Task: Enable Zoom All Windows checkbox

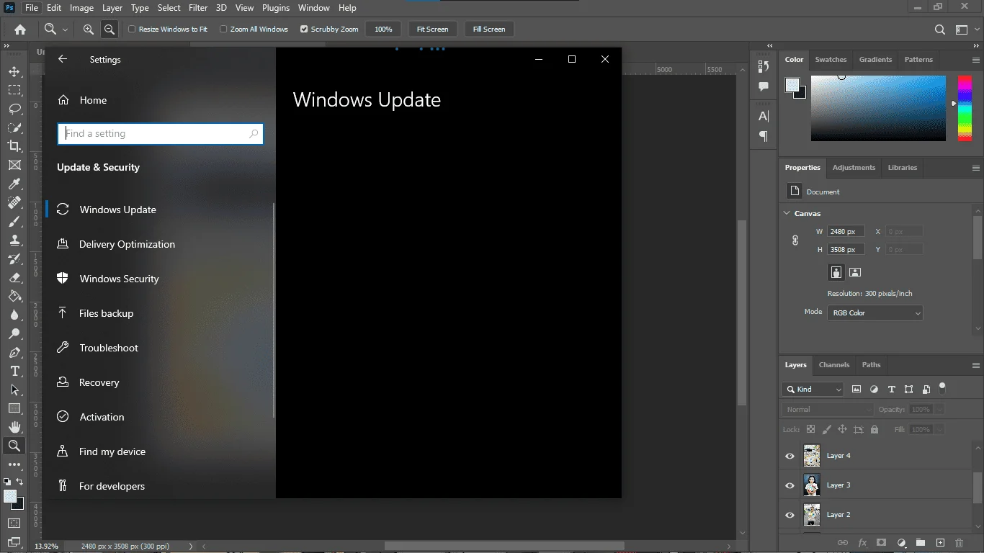Action: pos(223,30)
